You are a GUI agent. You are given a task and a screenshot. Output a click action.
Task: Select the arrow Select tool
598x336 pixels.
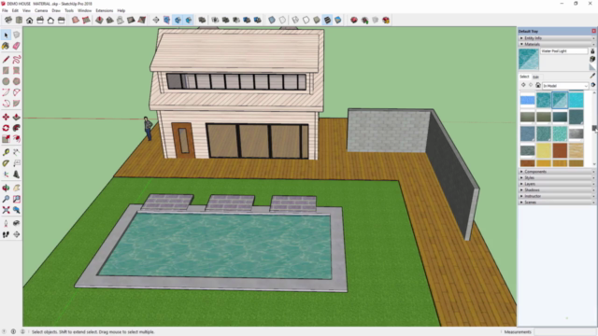coord(6,35)
